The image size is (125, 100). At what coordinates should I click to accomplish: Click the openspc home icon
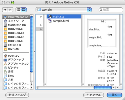point(5,56)
